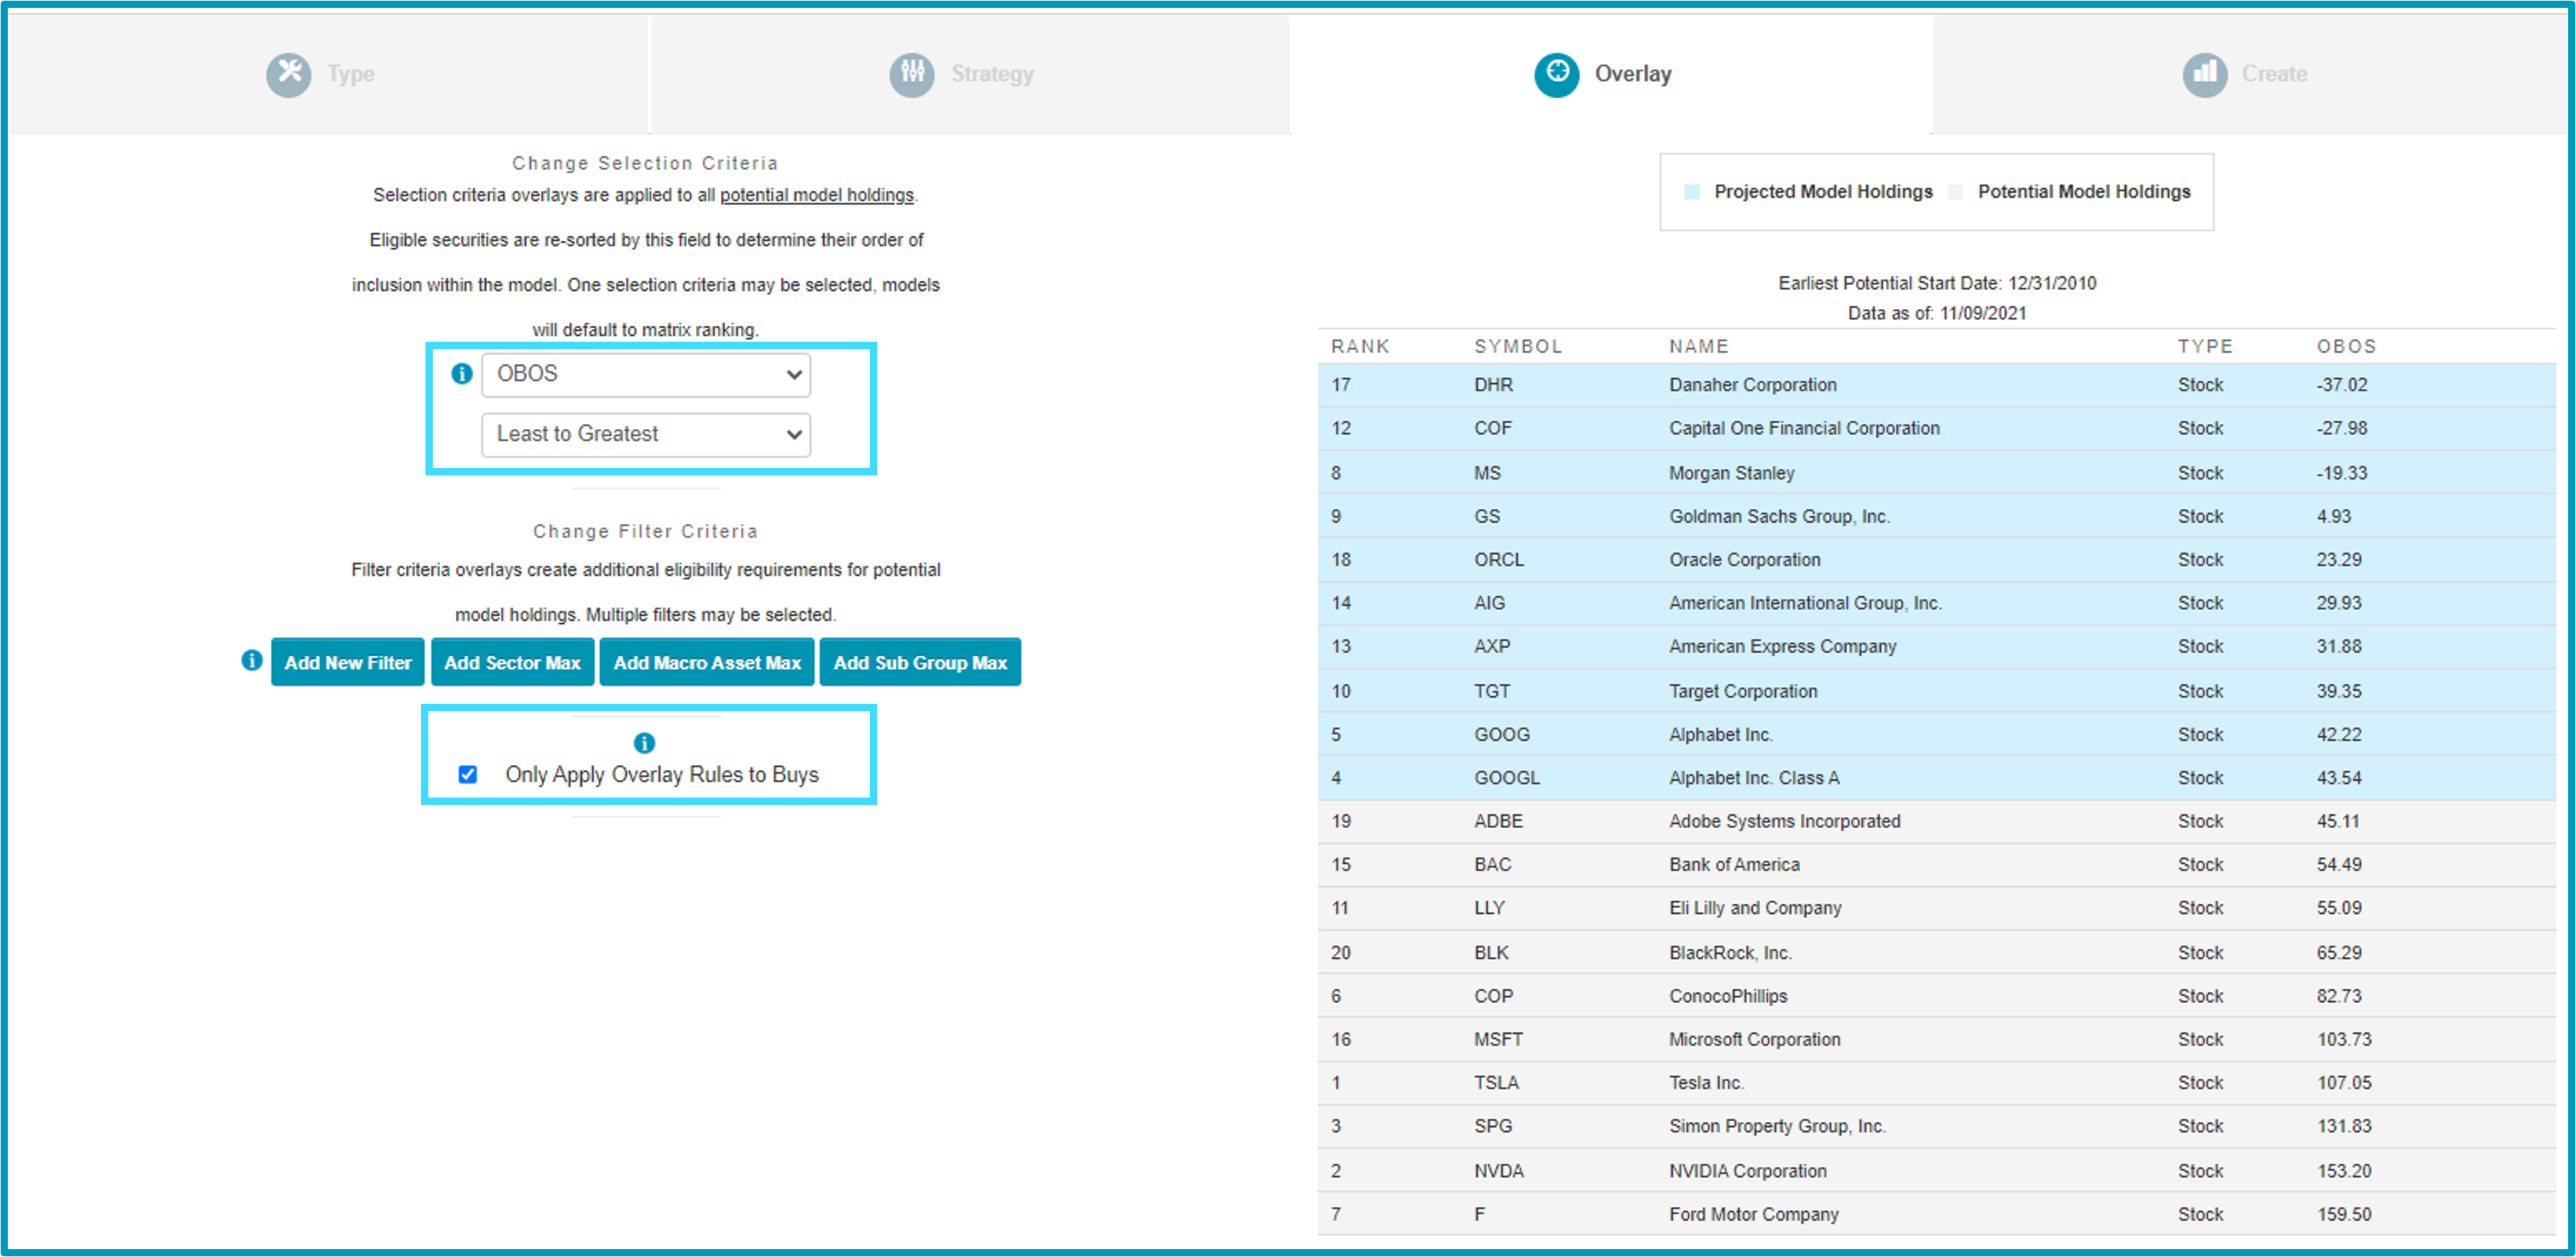Viewport: 2576px width, 1257px height.
Task: Click the MSFT symbol cell
Action: pos(1498,1040)
